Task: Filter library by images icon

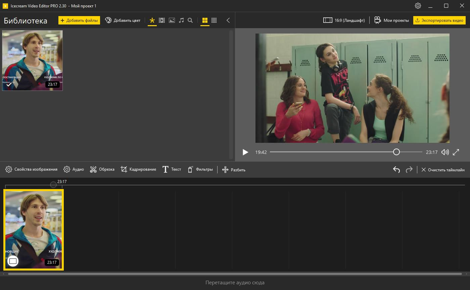Action: 172,20
